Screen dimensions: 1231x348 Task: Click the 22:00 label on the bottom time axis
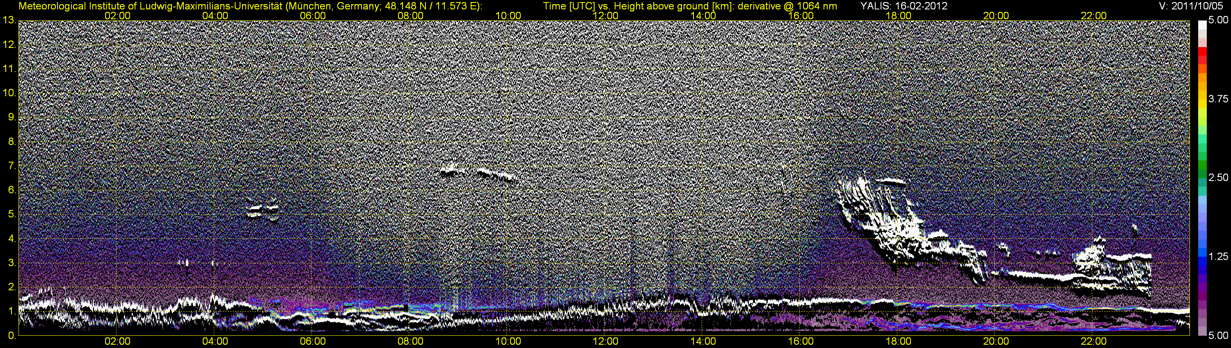tap(1094, 341)
